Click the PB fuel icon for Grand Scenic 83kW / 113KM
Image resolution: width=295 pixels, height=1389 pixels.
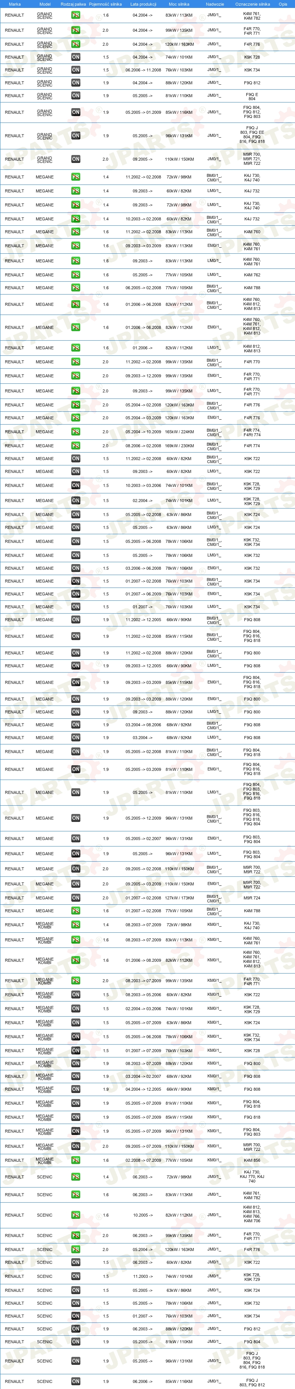[x=76, y=15]
